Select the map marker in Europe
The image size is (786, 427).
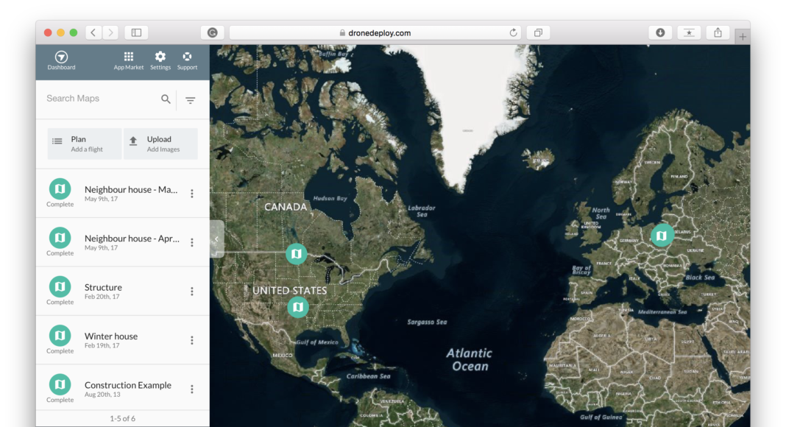click(x=662, y=235)
